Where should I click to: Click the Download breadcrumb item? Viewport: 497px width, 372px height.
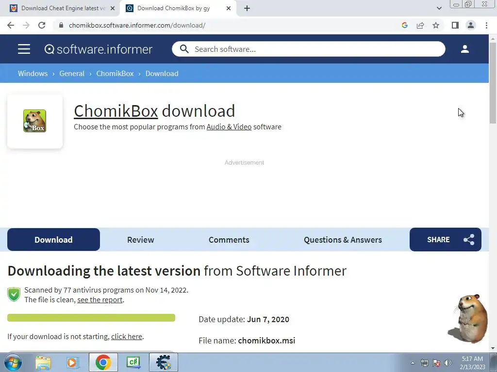pos(162,74)
